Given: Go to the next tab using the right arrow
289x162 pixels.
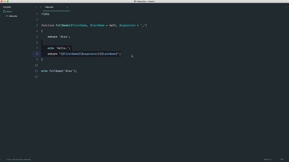Looking at the screenshot, I should tap(41, 7).
